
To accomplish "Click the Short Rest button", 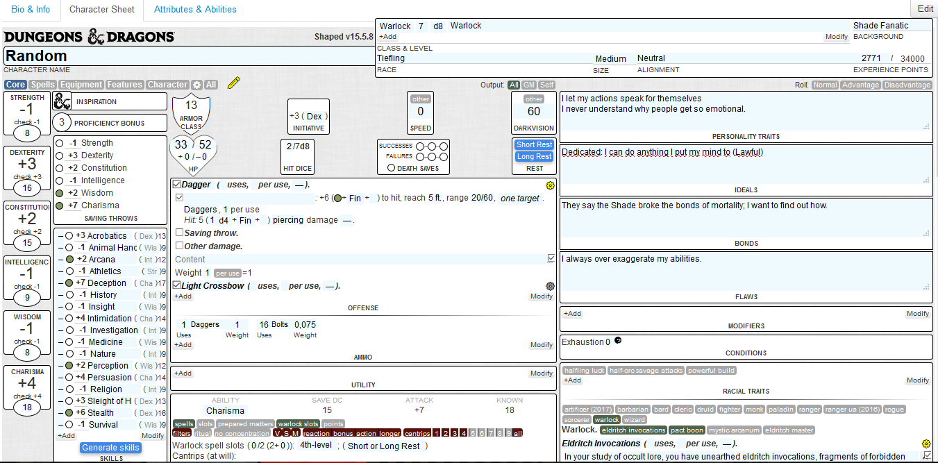I will (x=535, y=144).
